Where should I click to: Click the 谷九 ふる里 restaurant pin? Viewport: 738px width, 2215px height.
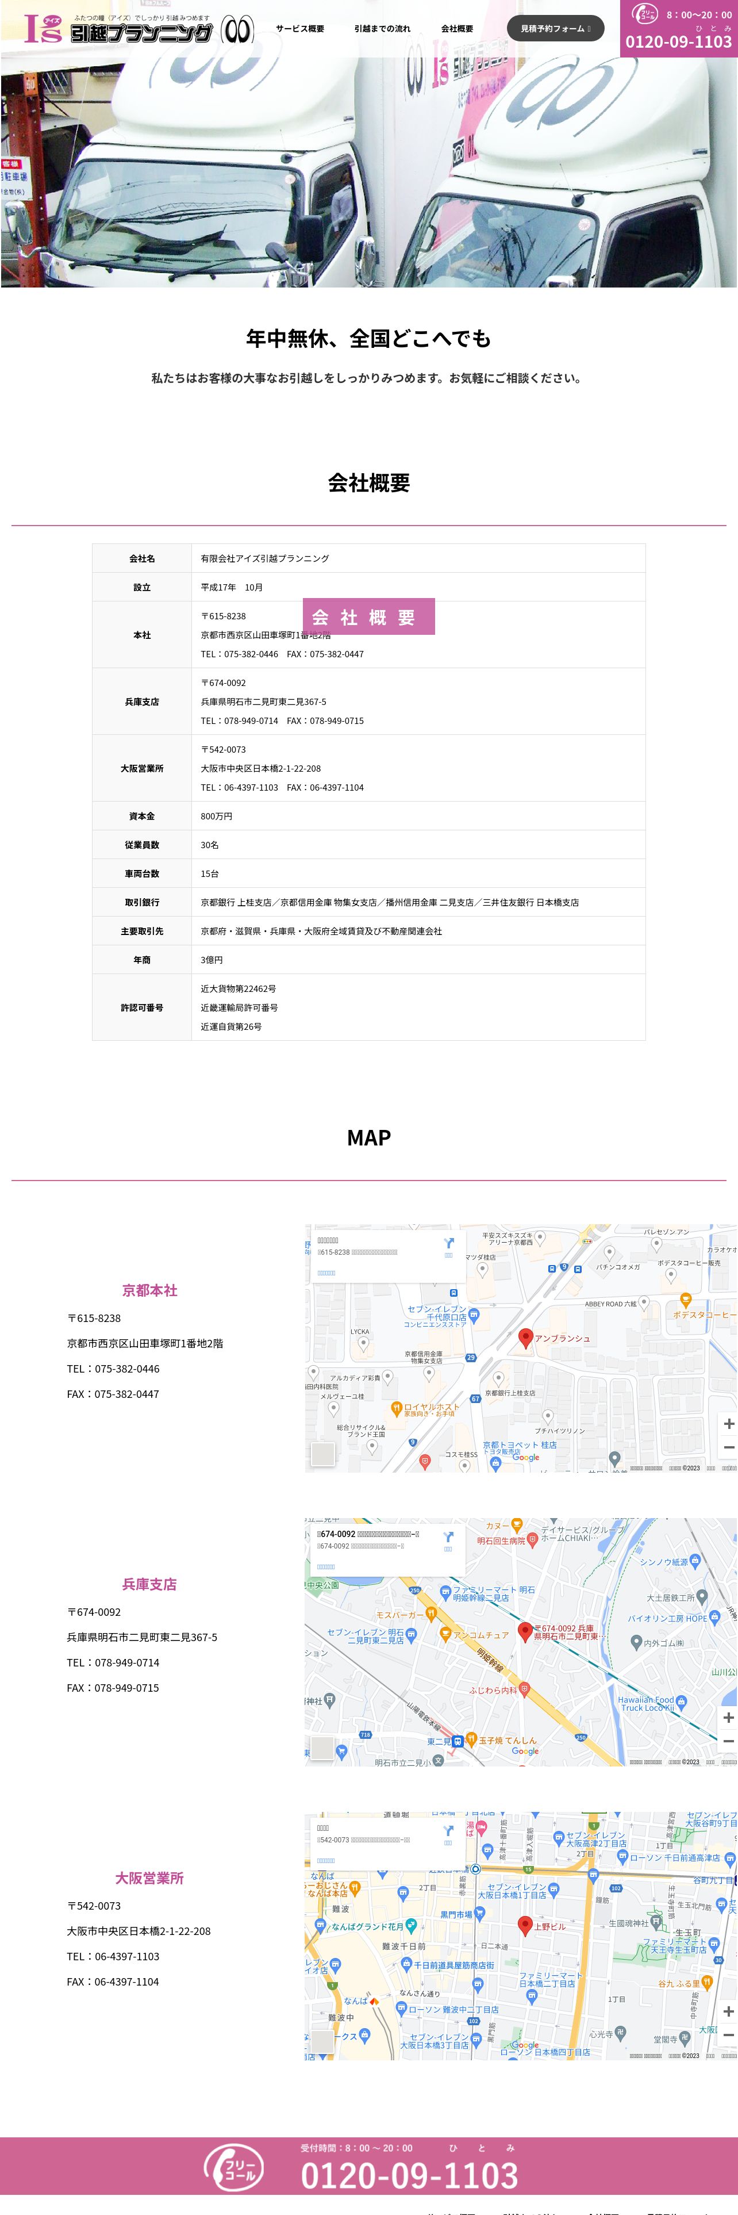(x=707, y=1983)
